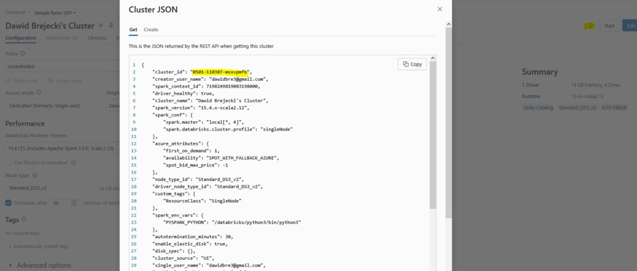The width and height of the screenshot is (637, 271).
Task: Open the Databricks Runtime Version dropdown
Action: (62, 149)
